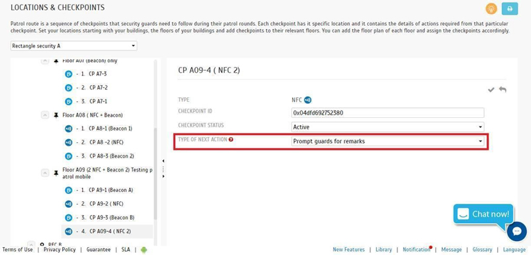Click Floor A07 (Beacon) only label
This screenshot has height=255, width=531.
click(90, 61)
